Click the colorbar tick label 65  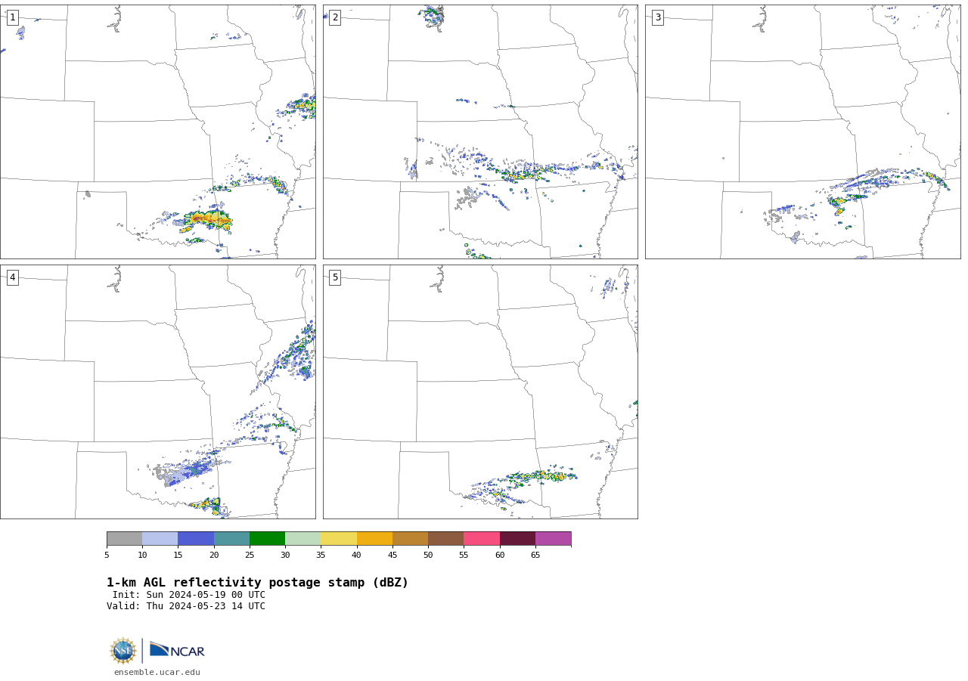pyautogui.click(x=535, y=556)
